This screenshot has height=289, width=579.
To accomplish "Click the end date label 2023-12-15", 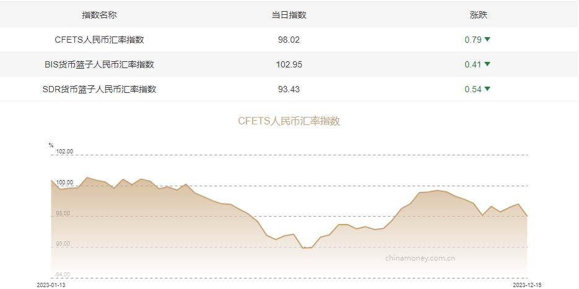I will [527, 285].
